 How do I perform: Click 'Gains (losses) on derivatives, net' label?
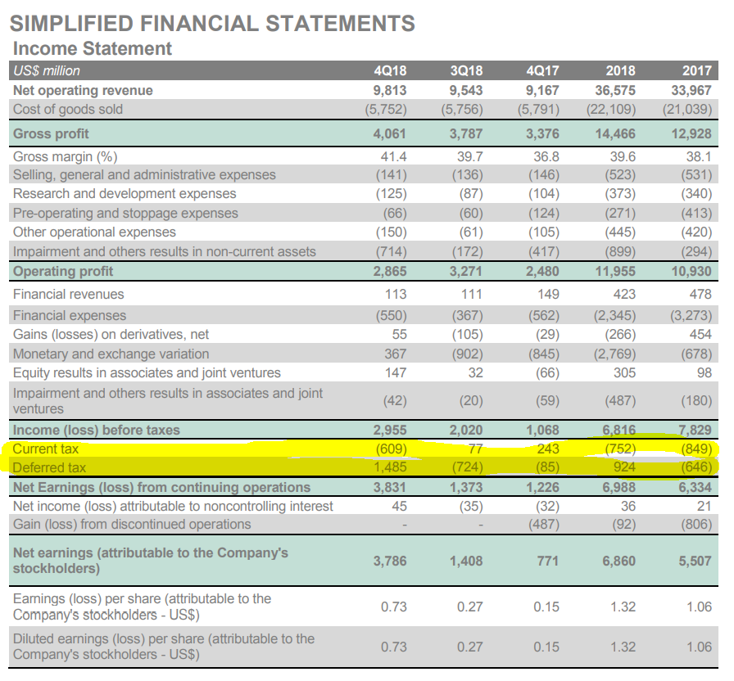coord(111,335)
